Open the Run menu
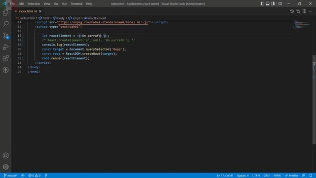 64,3
